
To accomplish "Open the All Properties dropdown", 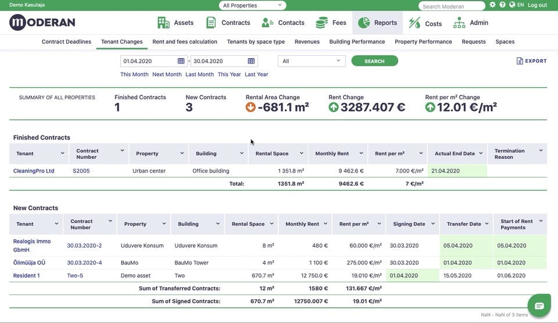I will click(252, 5).
